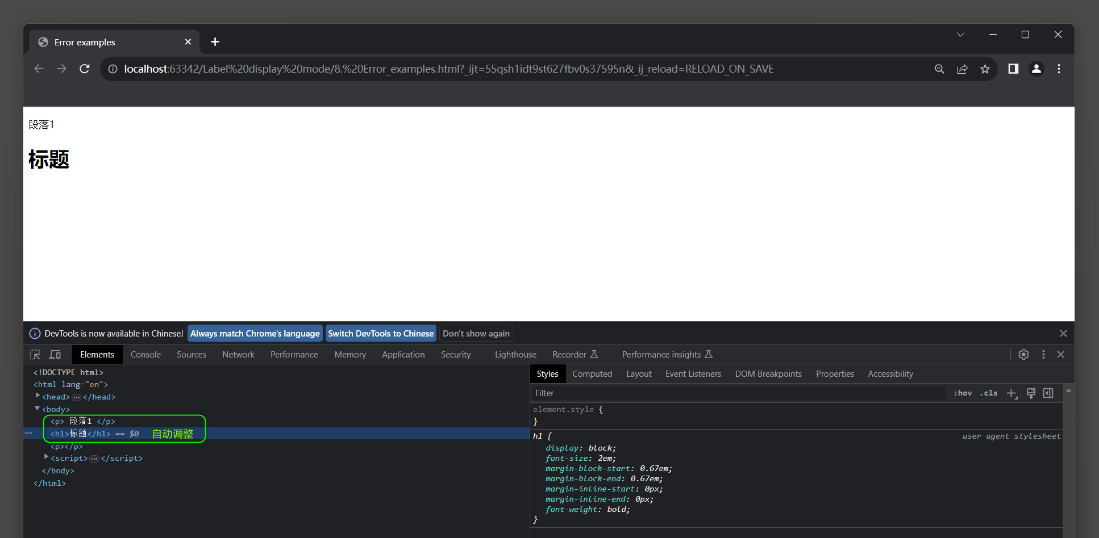Open DevTools customize menu
Viewport: 1099px width, 538px height.
tap(1043, 355)
